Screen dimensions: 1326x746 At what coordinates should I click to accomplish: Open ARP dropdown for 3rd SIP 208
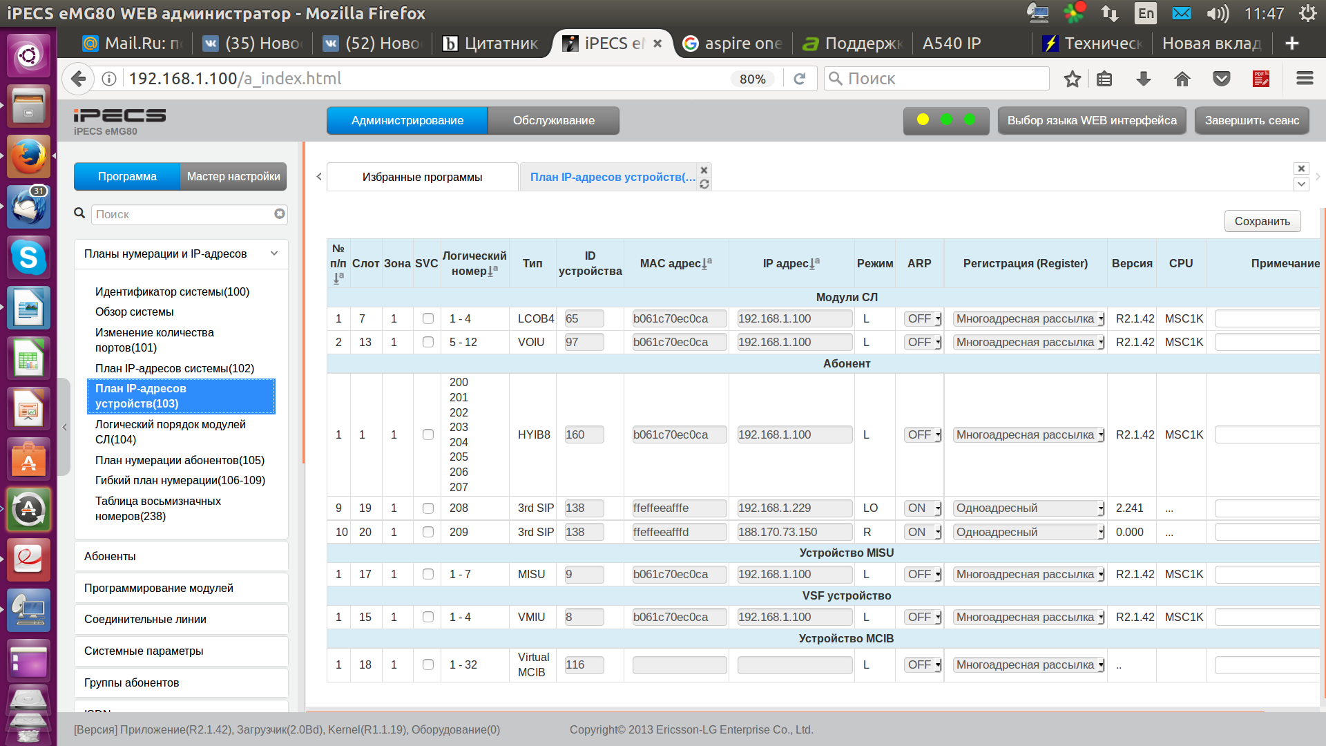coord(923,508)
